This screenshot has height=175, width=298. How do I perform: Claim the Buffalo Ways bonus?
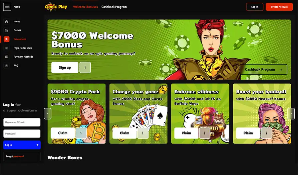[x=186, y=133]
